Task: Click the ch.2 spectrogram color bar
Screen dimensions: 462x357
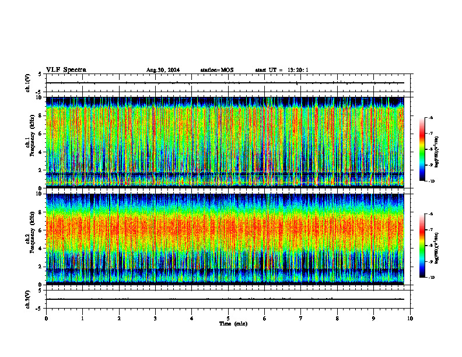Action: pos(422,246)
